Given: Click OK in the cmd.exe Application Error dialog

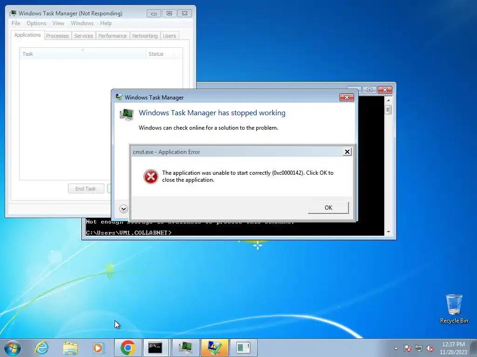Looking at the screenshot, I should click(328, 208).
